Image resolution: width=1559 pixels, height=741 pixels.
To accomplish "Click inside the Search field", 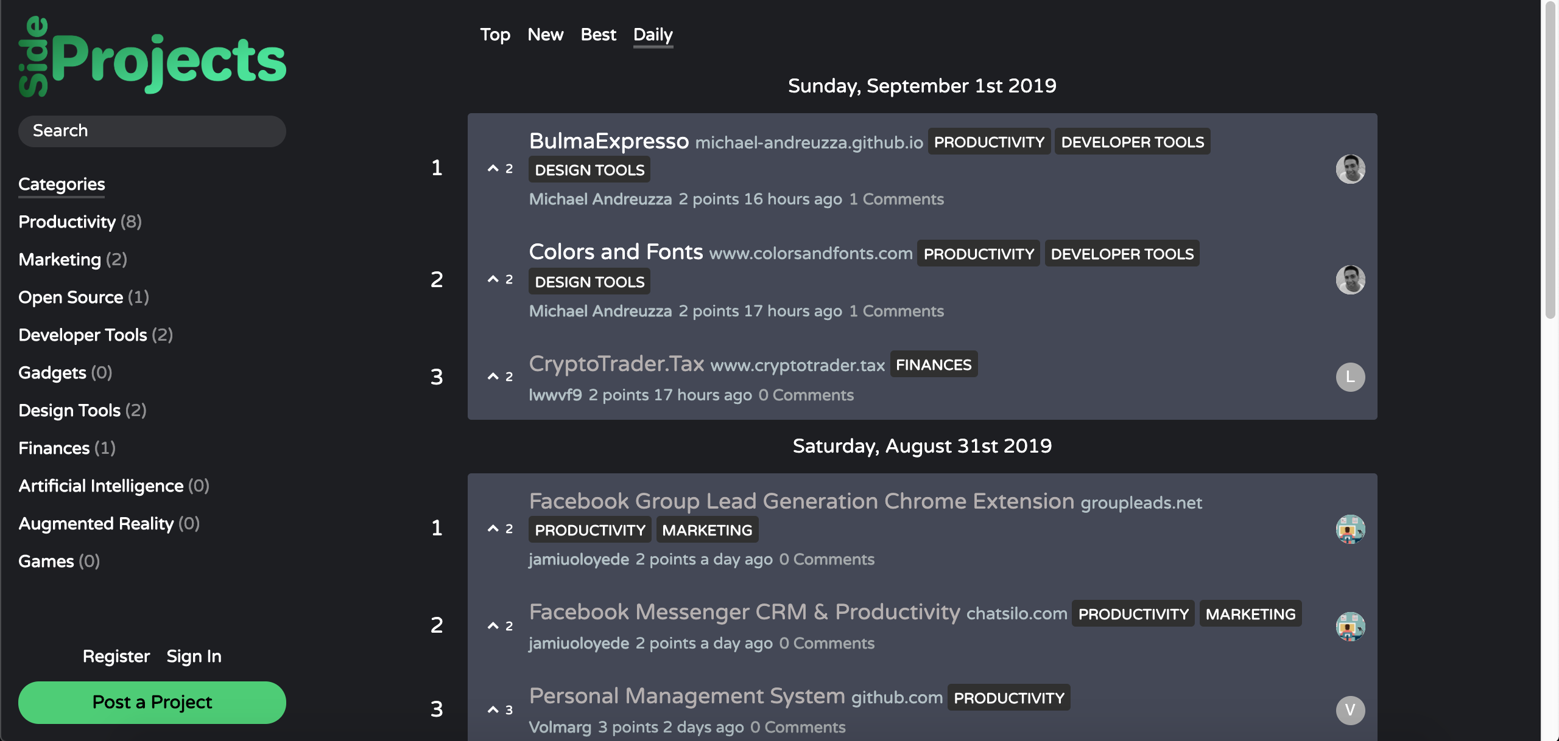I will coord(151,131).
